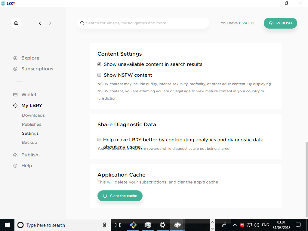This screenshot has width=308, height=231.
Task: Navigate forward with the right arrow
Action: click(x=50, y=23)
